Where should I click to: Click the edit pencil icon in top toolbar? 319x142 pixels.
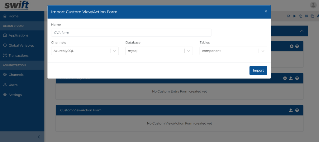tap(288, 16)
